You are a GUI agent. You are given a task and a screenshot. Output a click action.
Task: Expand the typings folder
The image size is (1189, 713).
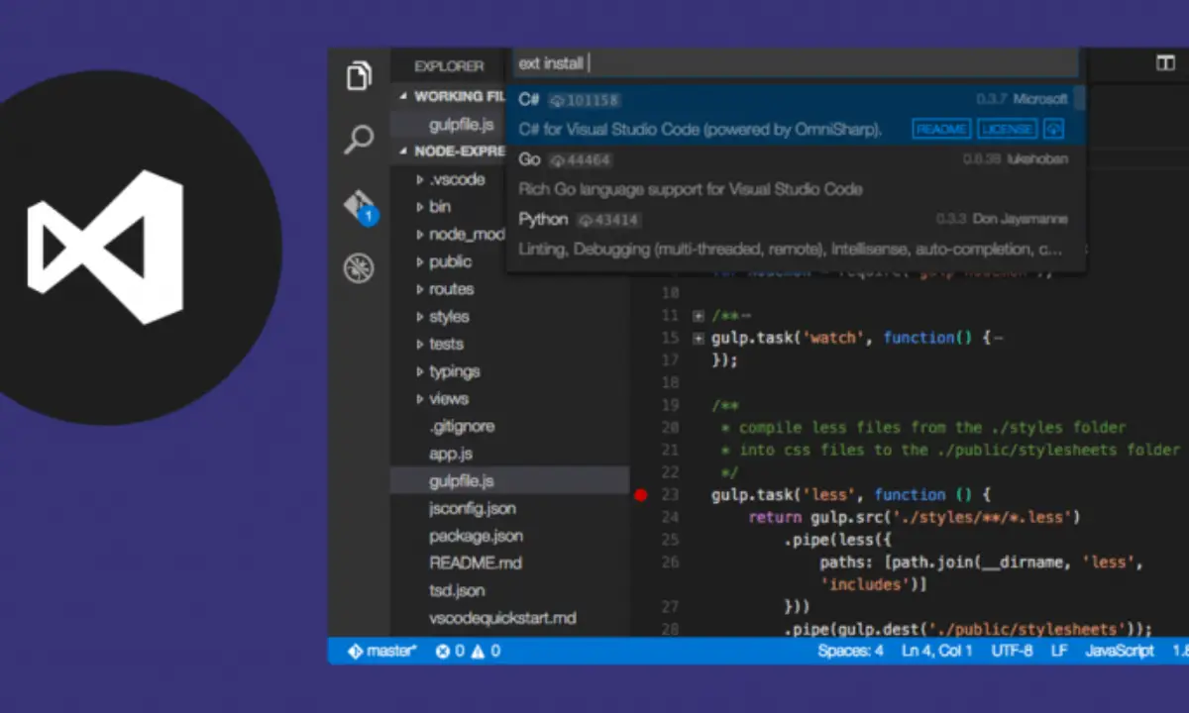click(x=420, y=371)
